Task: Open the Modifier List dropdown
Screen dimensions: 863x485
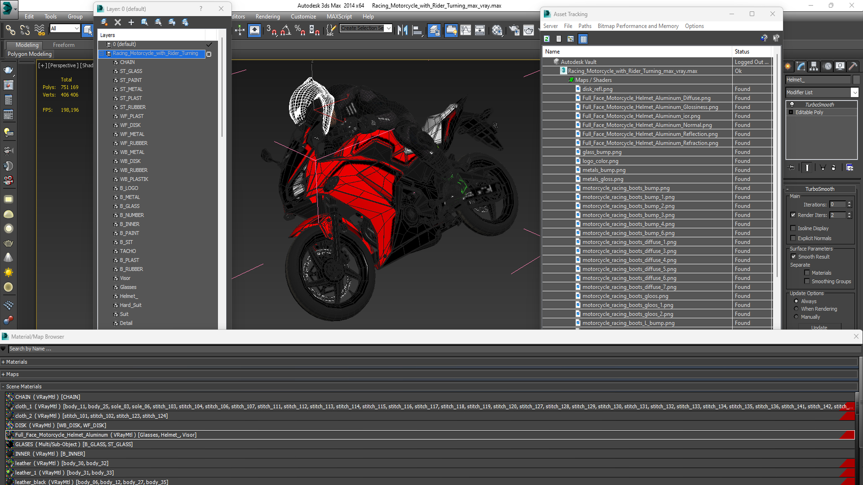Action: click(x=854, y=93)
